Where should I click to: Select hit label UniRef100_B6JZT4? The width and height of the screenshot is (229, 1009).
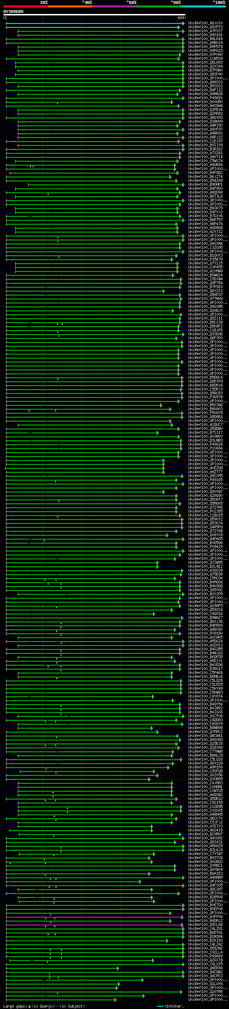(205, 177)
